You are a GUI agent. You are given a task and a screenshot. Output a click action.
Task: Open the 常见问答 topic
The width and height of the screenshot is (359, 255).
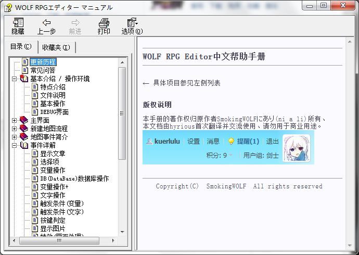click(43, 70)
